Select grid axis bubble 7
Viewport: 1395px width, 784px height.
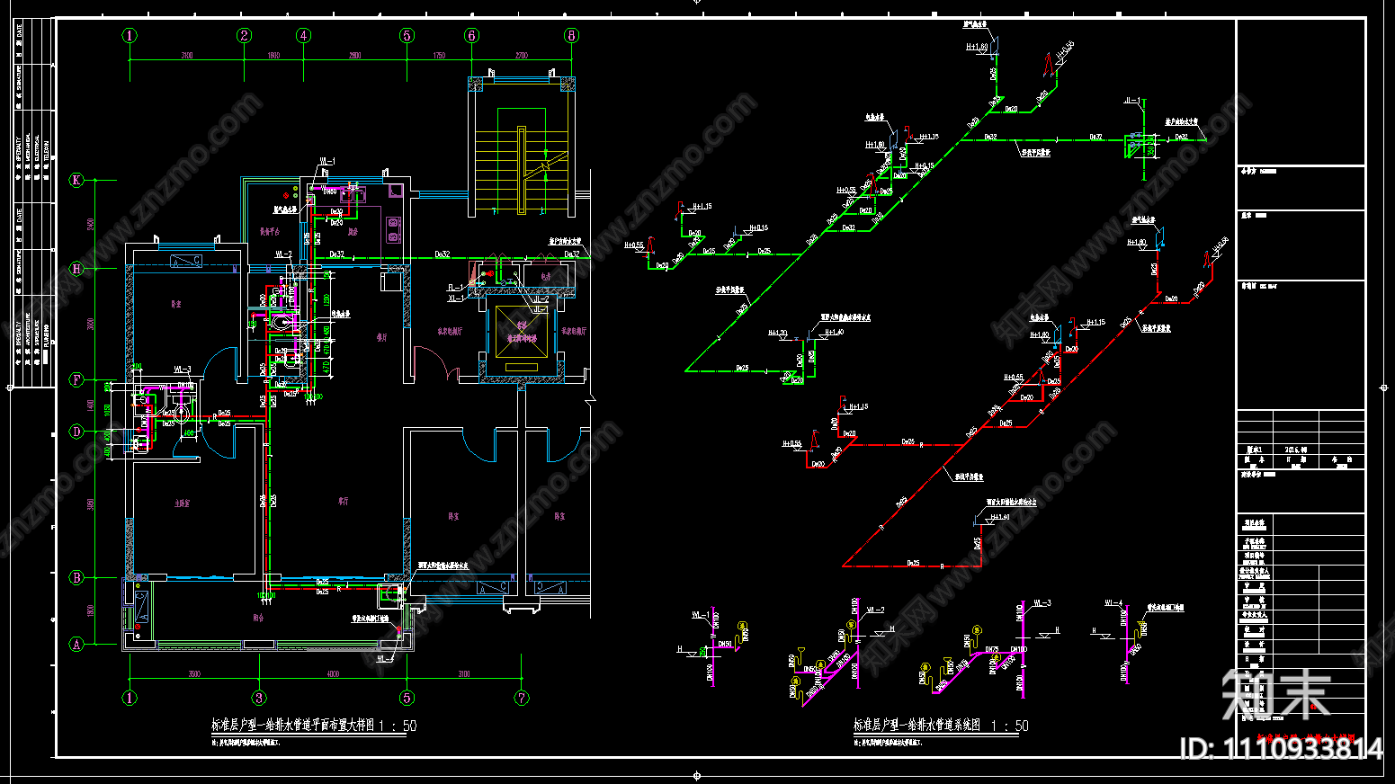coord(522,698)
